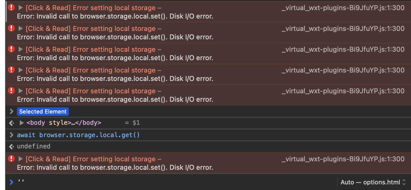Expand the fourth error's disclosure triangle
The image size is (411, 190).
[20, 70]
